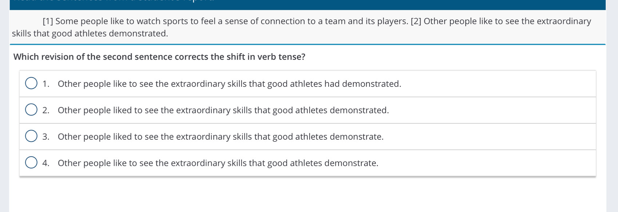Viewport: 618px width, 212px height.
Task: Click answer text "liked to see… athletes demonstrate."
Action: (x=220, y=137)
